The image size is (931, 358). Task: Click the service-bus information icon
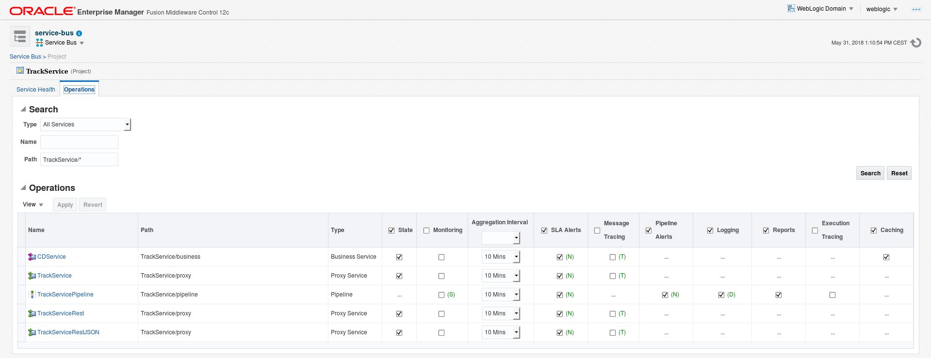79,33
